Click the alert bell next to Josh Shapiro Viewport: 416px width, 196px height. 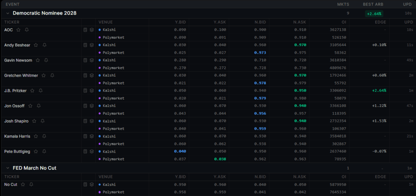(42, 121)
